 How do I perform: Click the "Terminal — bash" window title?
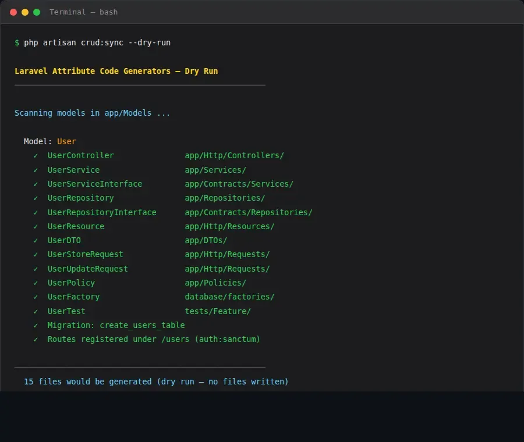point(83,12)
